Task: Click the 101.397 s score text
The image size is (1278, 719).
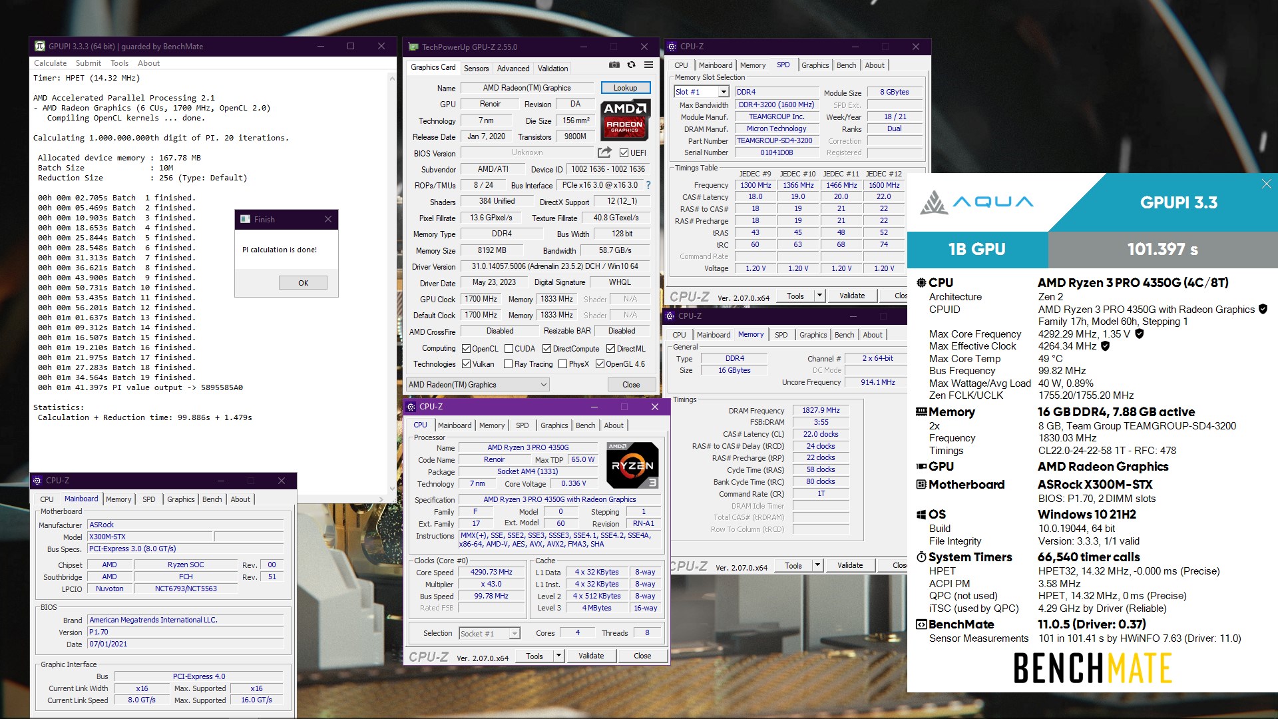Action: [x=1162, y=250]
